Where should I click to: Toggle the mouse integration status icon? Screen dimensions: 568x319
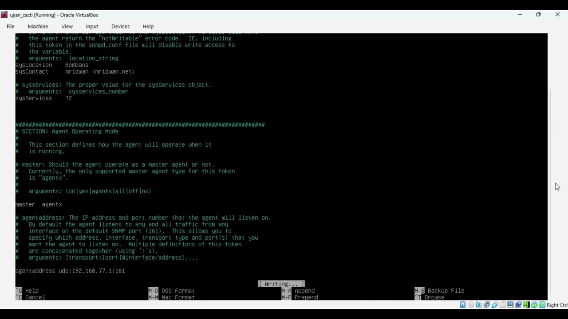534,305
